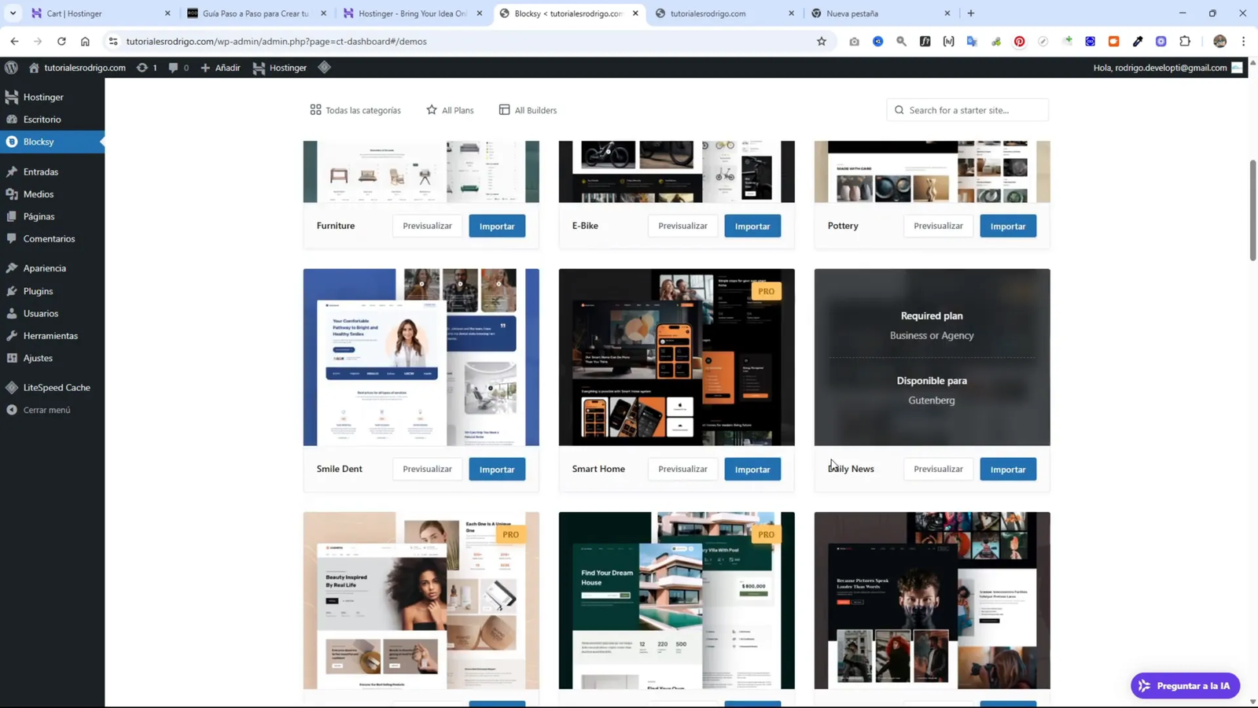This screenshot has height=708, width=1258.
Task: Open the browser extensions puzzle icon
Action: coord(1185,42)
